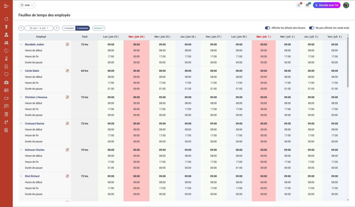Switch the view to 1 semaine
Viewport: 355px width, 207px height.
coord(69,28)
